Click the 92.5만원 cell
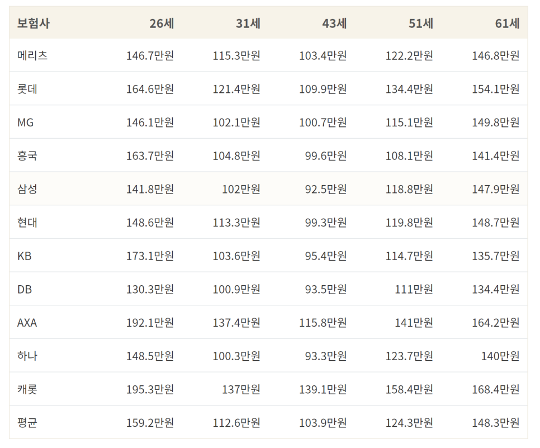Image resolution: width=540 pixels, height=448 pixels. tap(326, 189)
